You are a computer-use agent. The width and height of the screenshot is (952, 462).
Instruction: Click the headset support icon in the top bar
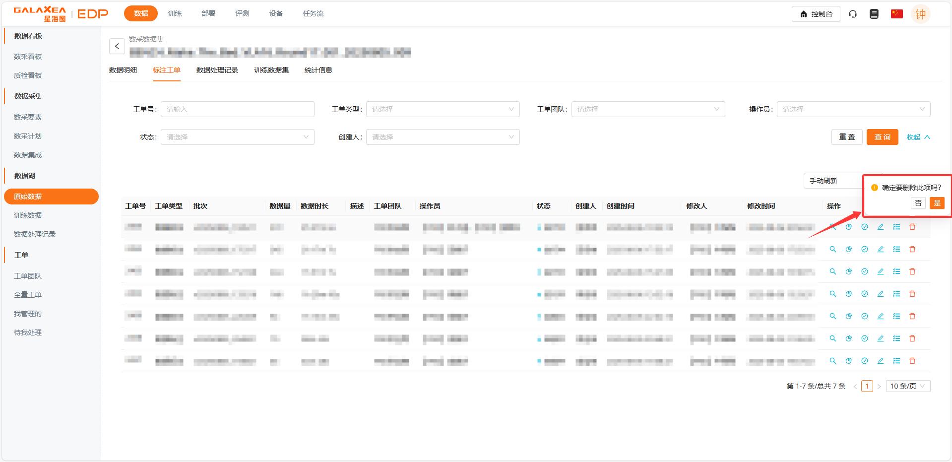click(x=852, y=14)
